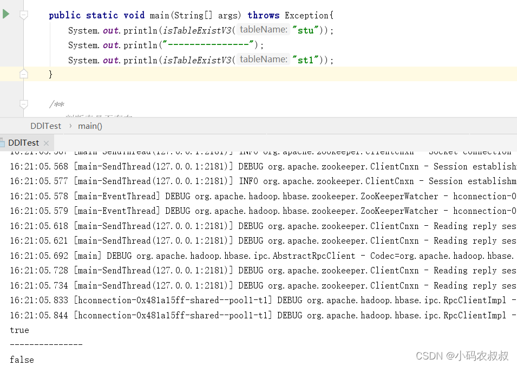Click AbstractRpcClient log line at 16:21:05.692
The image size is (517, 366).
263,256
